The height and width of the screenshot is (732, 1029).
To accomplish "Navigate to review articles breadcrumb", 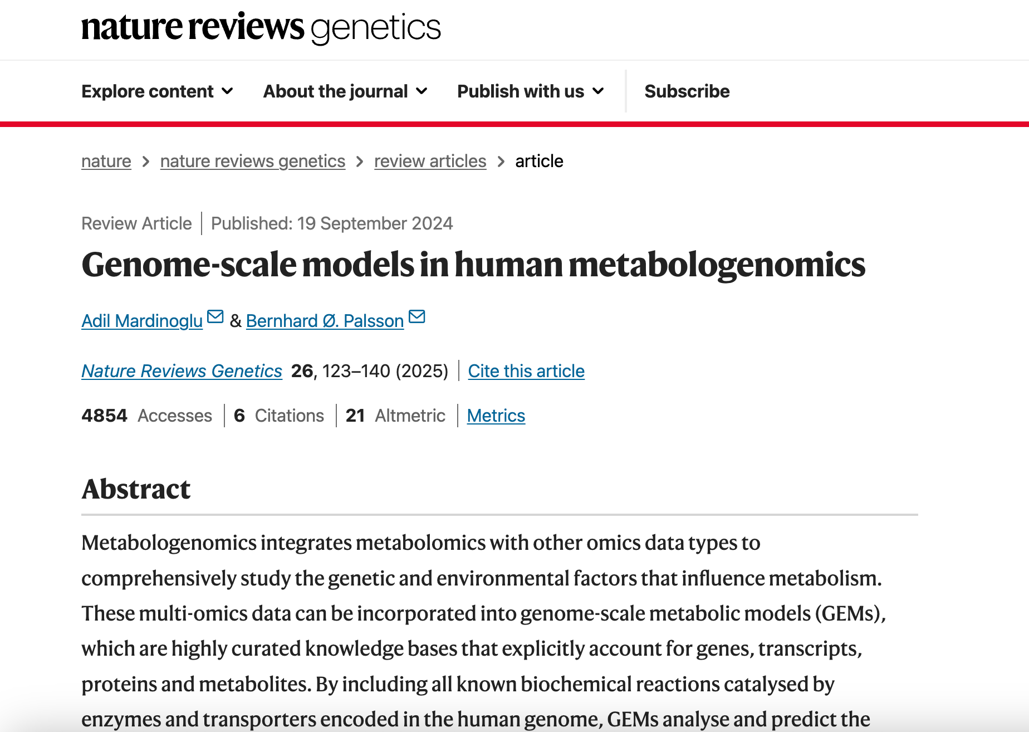I will coord(430,162).
